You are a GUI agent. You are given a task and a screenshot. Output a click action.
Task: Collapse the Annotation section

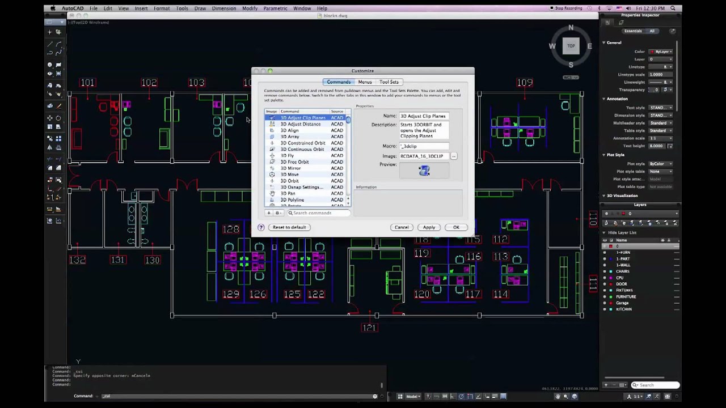coord(603,99)
